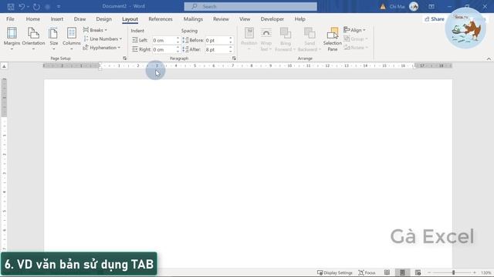The width and height of the screenshot is (494, 277).
Task: Open the page Size menu
Action: [x=53, y=38]
